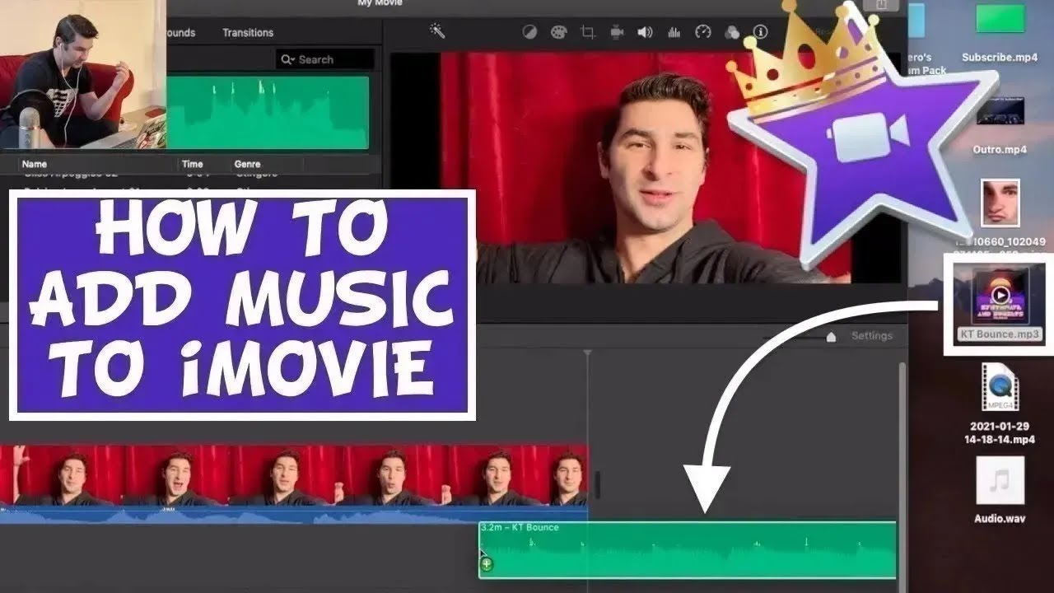This screenshot has height=593, width=1054.
Task: Click the Search field in the audio browser
Action: click(325, 59)
